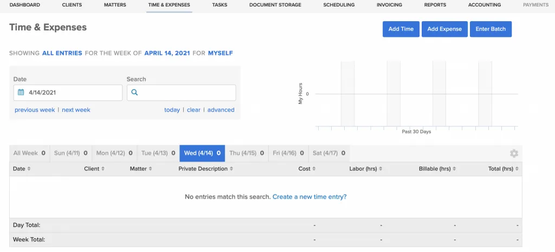Click the Matter column header text

pos(138,169)
